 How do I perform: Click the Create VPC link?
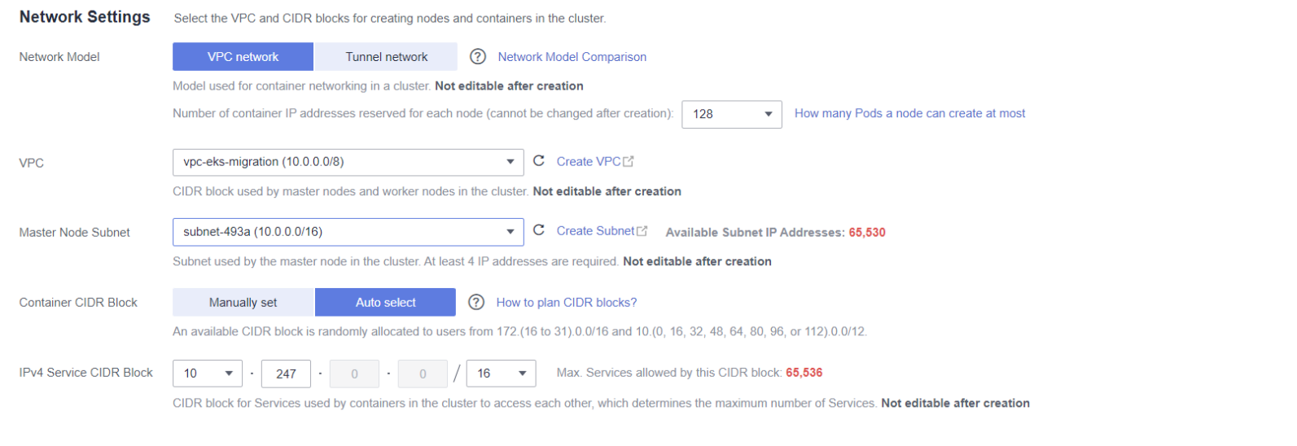tap(588, 162)
